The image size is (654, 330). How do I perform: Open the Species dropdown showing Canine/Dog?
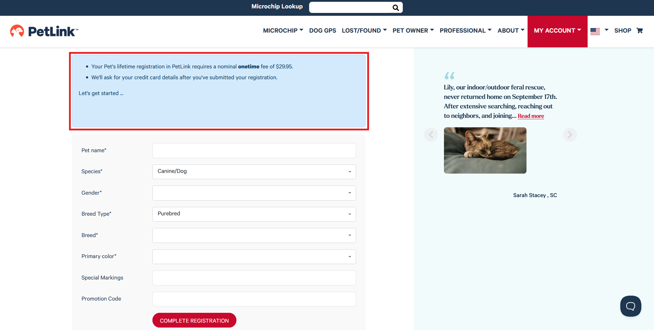254,171
